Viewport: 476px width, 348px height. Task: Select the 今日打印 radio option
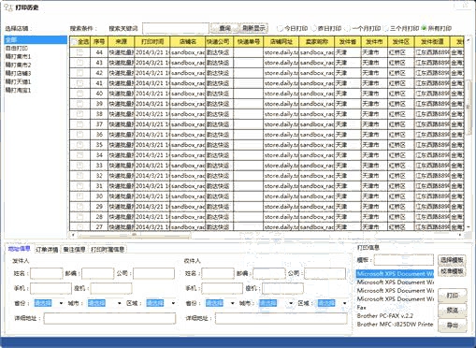click(x=280, y=28)
